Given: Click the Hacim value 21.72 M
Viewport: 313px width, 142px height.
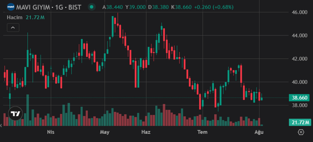Looking at the screenshot, I should (35, 17).
